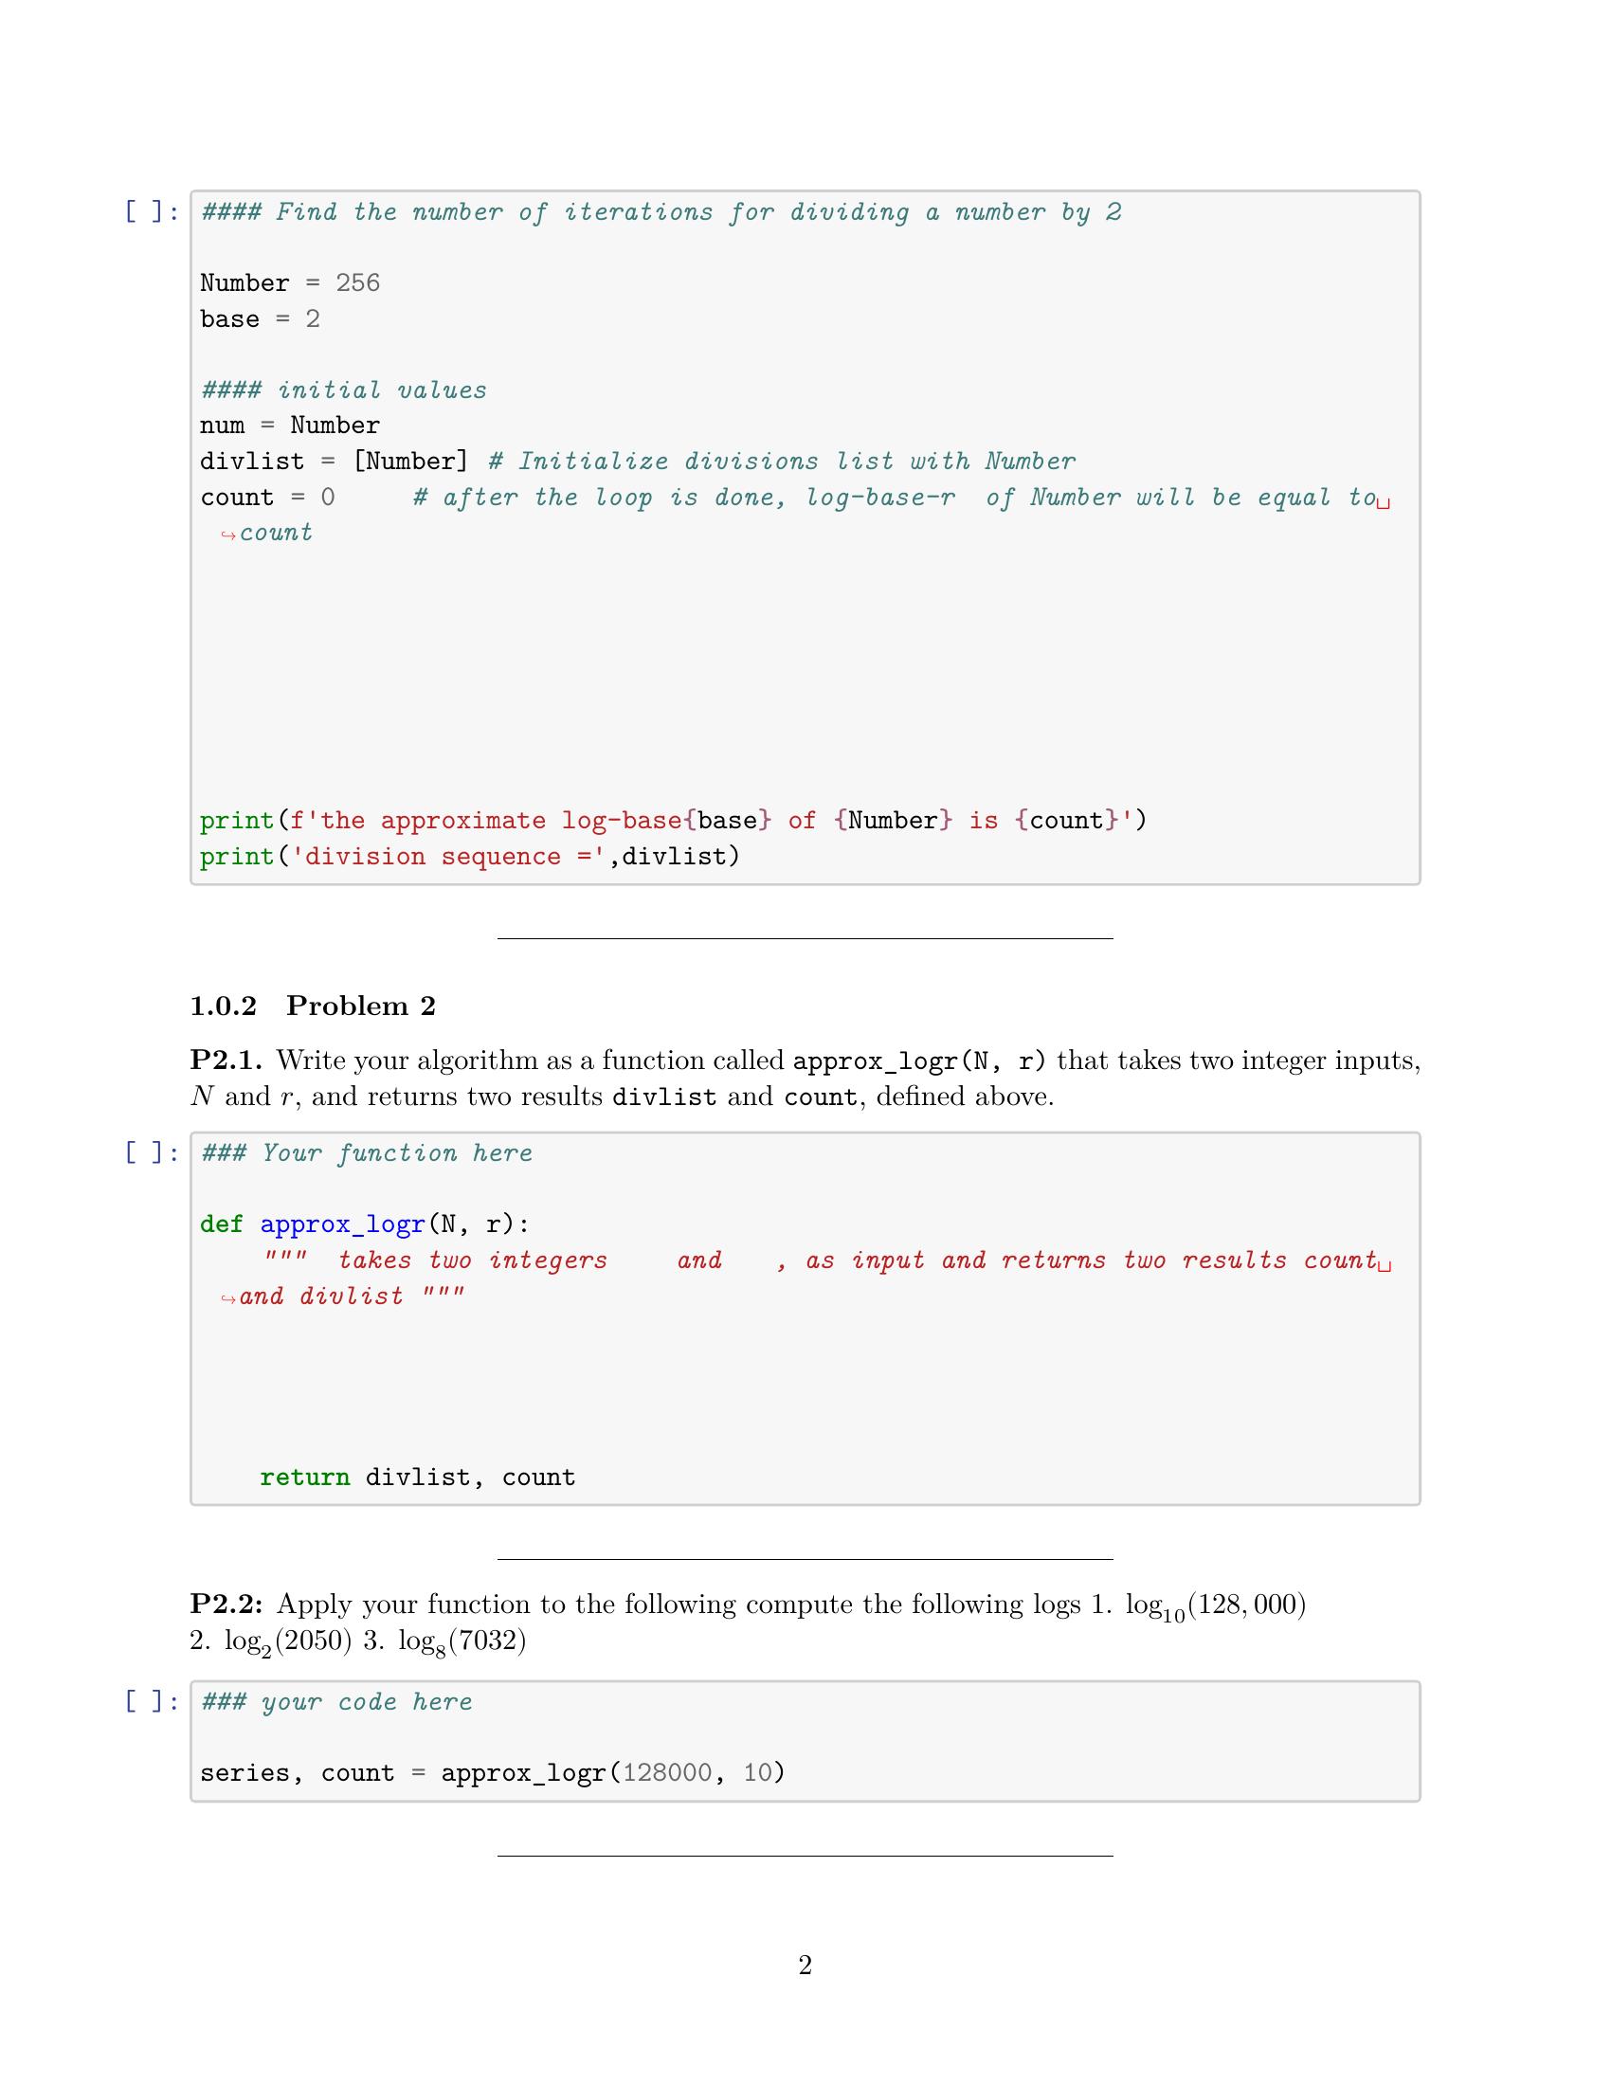Click the 'def approx_logr(N, r):' line

(x=364, y=1224)
